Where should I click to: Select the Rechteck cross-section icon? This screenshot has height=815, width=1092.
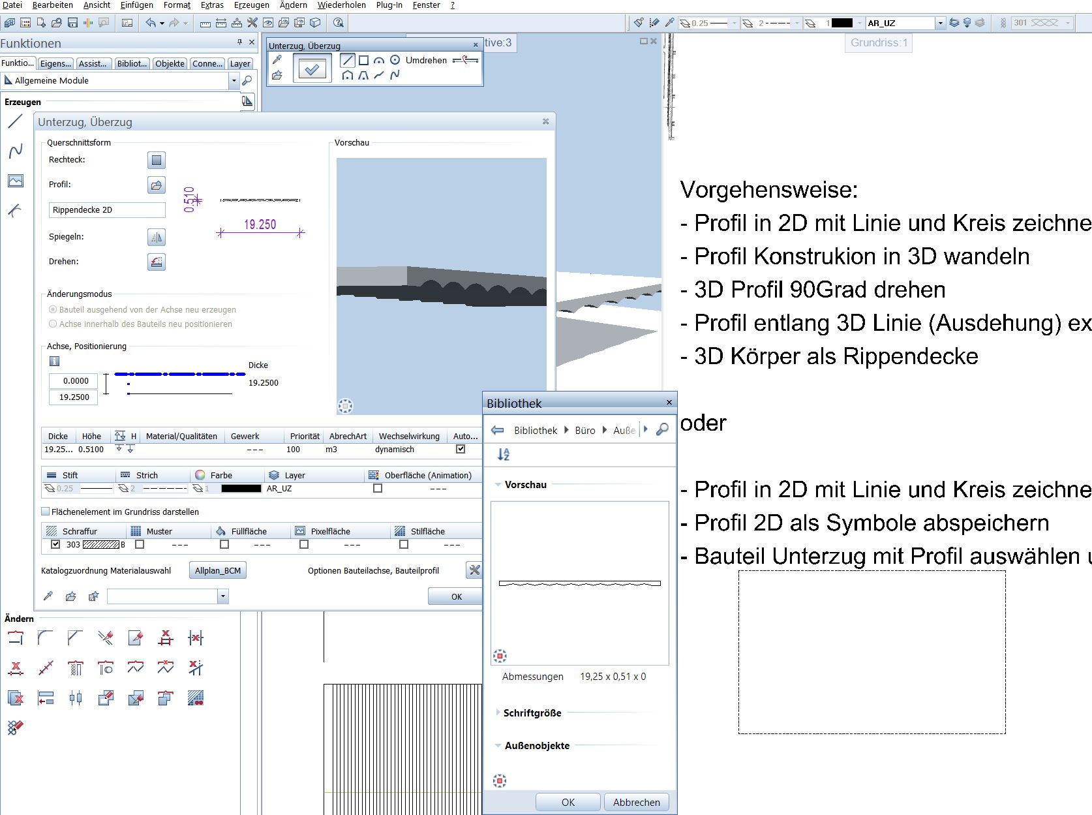click(157, 160)
